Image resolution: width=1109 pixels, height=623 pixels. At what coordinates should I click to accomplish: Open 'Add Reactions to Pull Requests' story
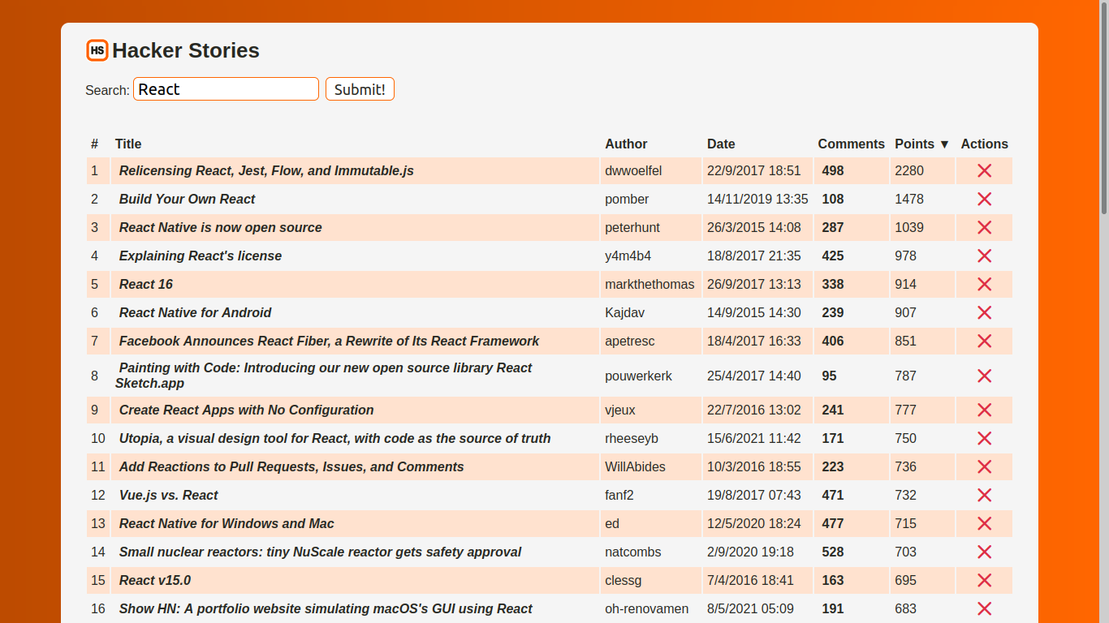[x=291, y=466]
